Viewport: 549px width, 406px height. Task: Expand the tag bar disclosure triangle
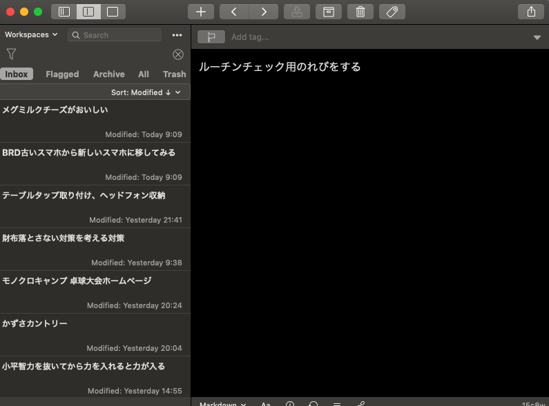[x=537, y=37]
